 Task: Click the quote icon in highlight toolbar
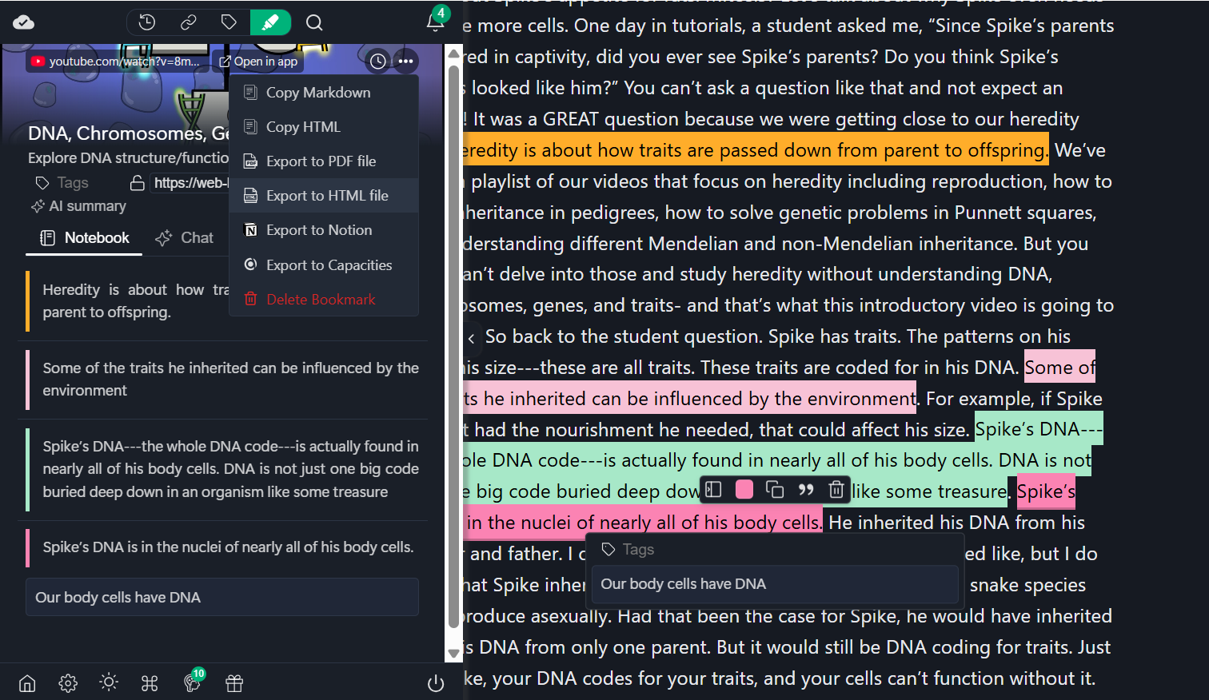click(805, 489)
